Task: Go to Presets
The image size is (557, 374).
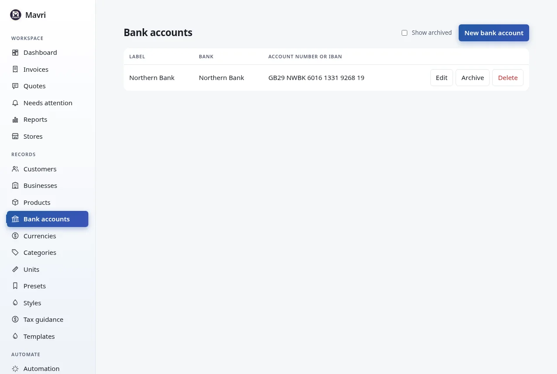Action: pyautogui.click(x=47, y=286)
